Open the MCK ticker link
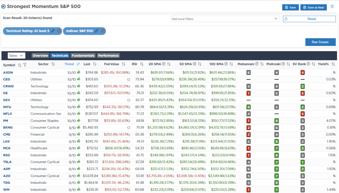Screen dimensions: 339x193 click(7, 148)
